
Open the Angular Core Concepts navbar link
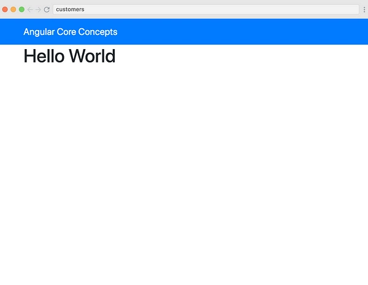tap(71, 32)
